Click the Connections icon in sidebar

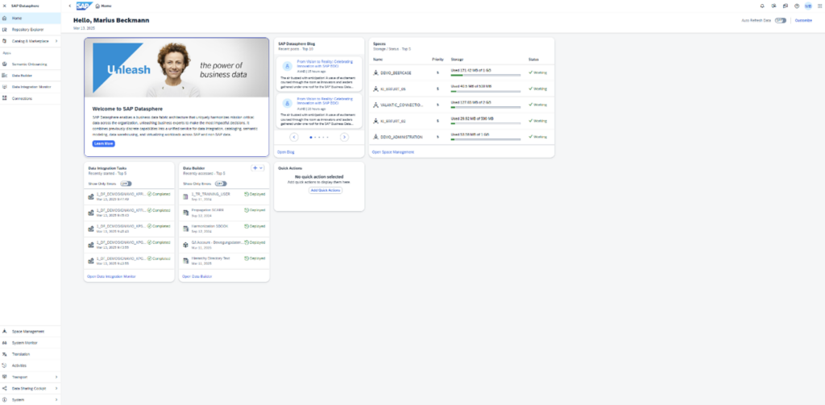(x=6, y=98)
